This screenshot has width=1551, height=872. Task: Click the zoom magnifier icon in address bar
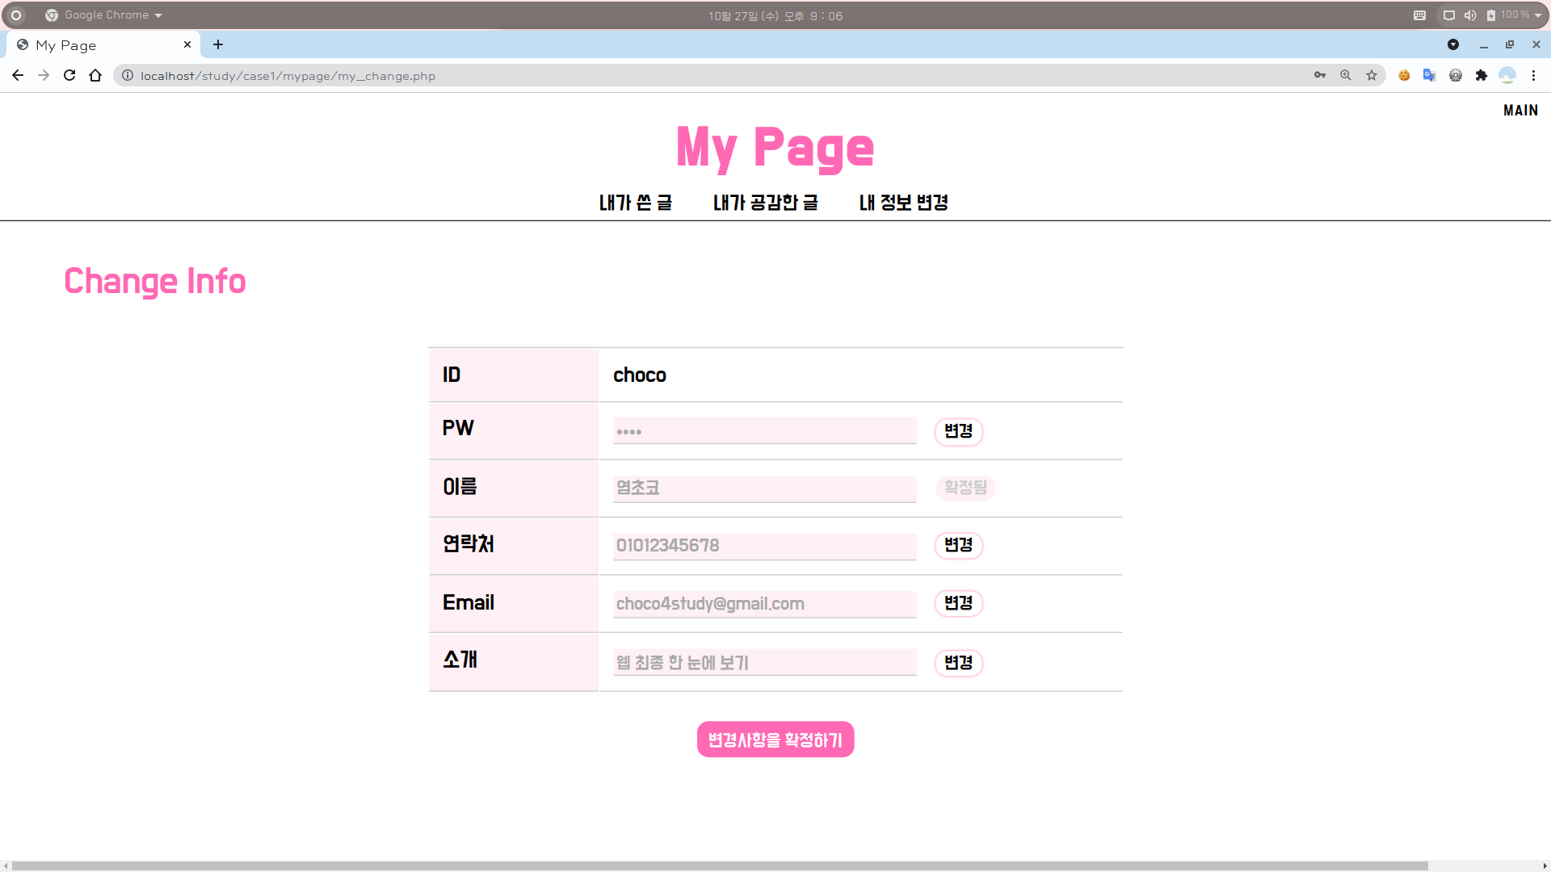[1346, 75]
